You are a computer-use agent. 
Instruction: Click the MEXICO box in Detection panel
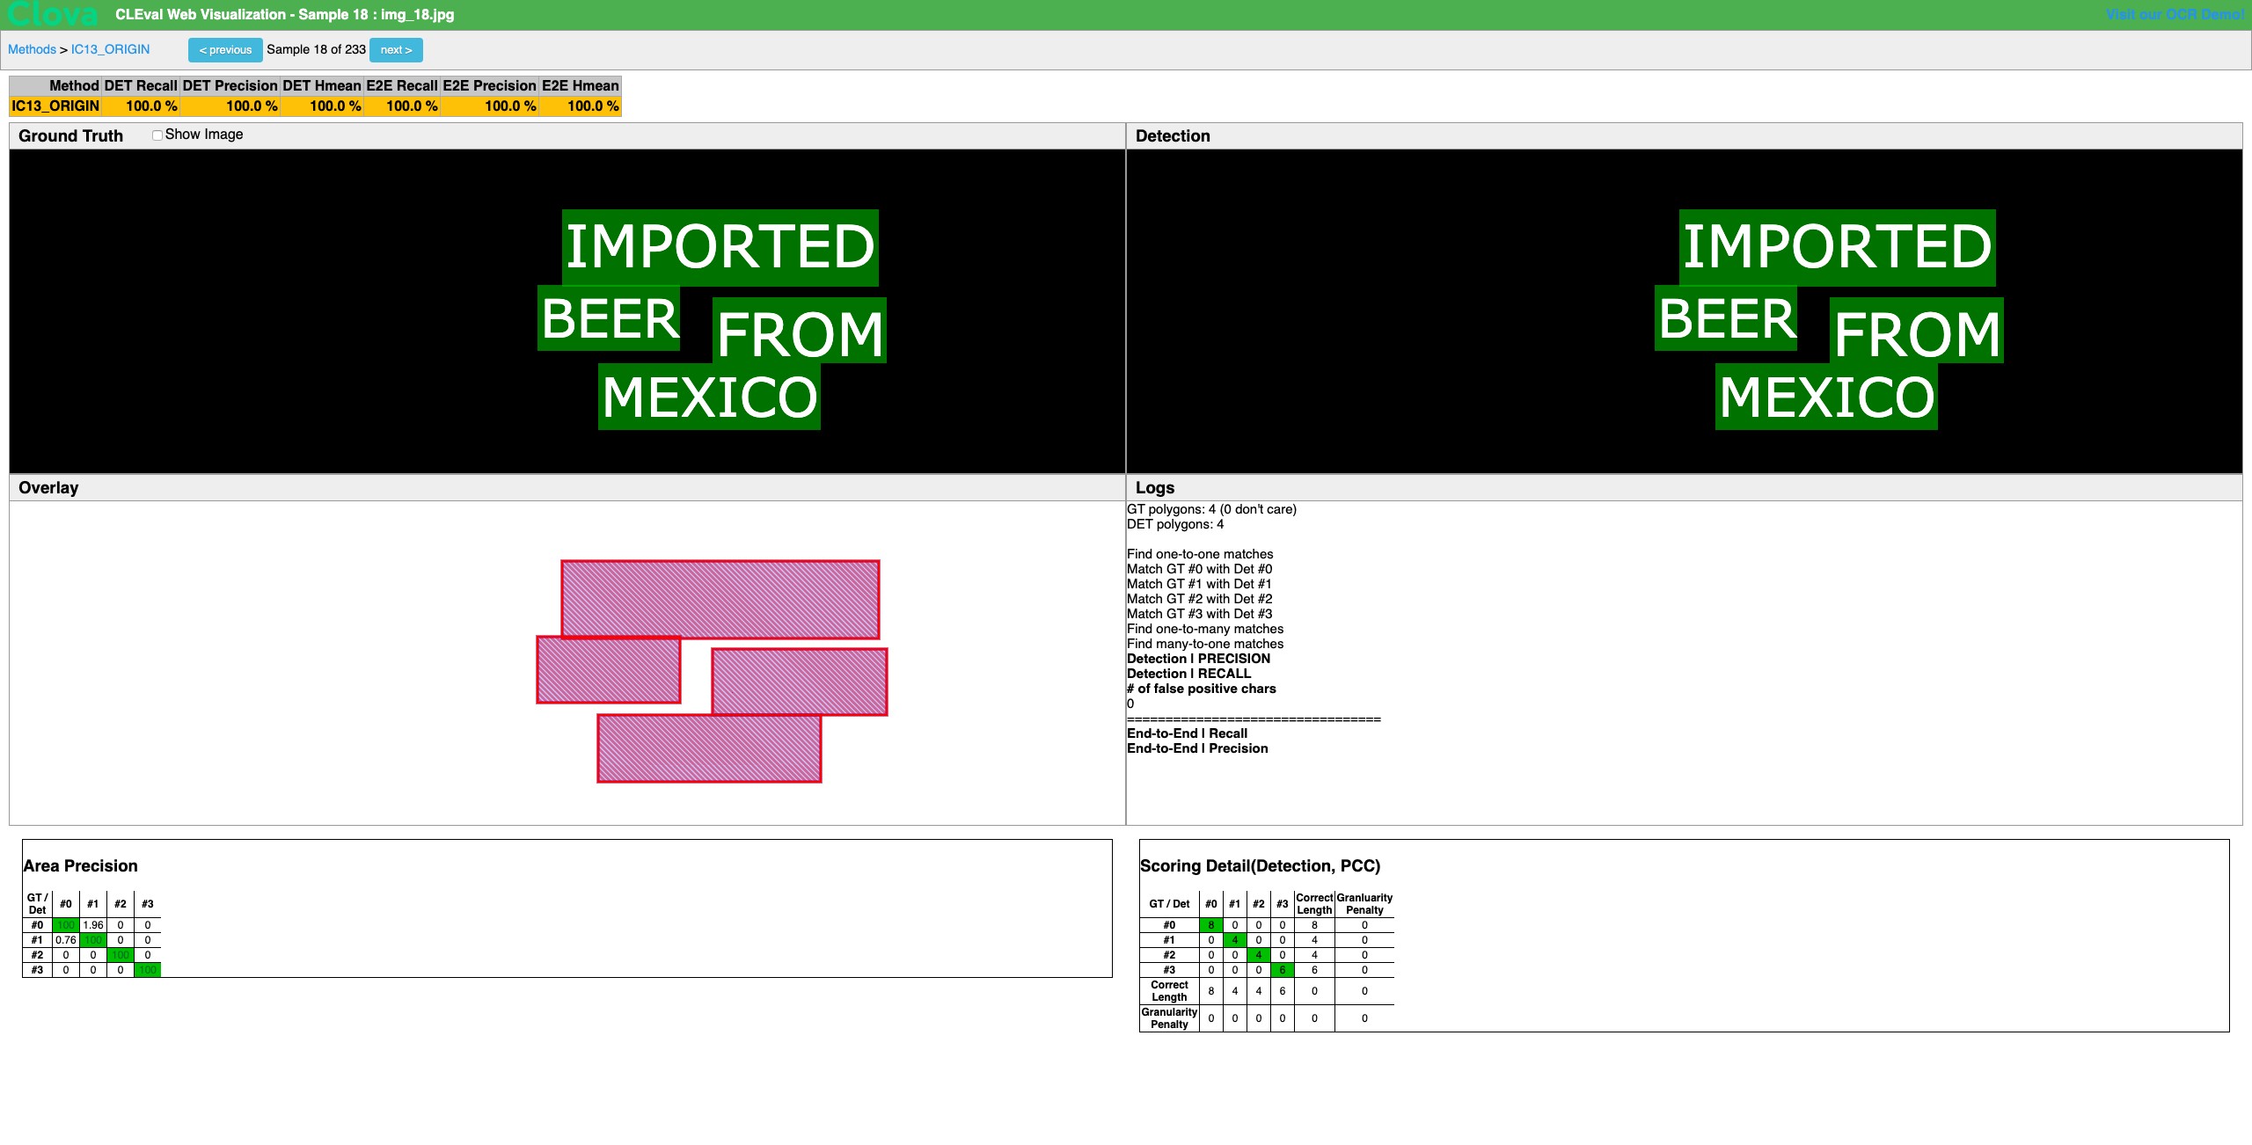click(x=1826, y=397)
